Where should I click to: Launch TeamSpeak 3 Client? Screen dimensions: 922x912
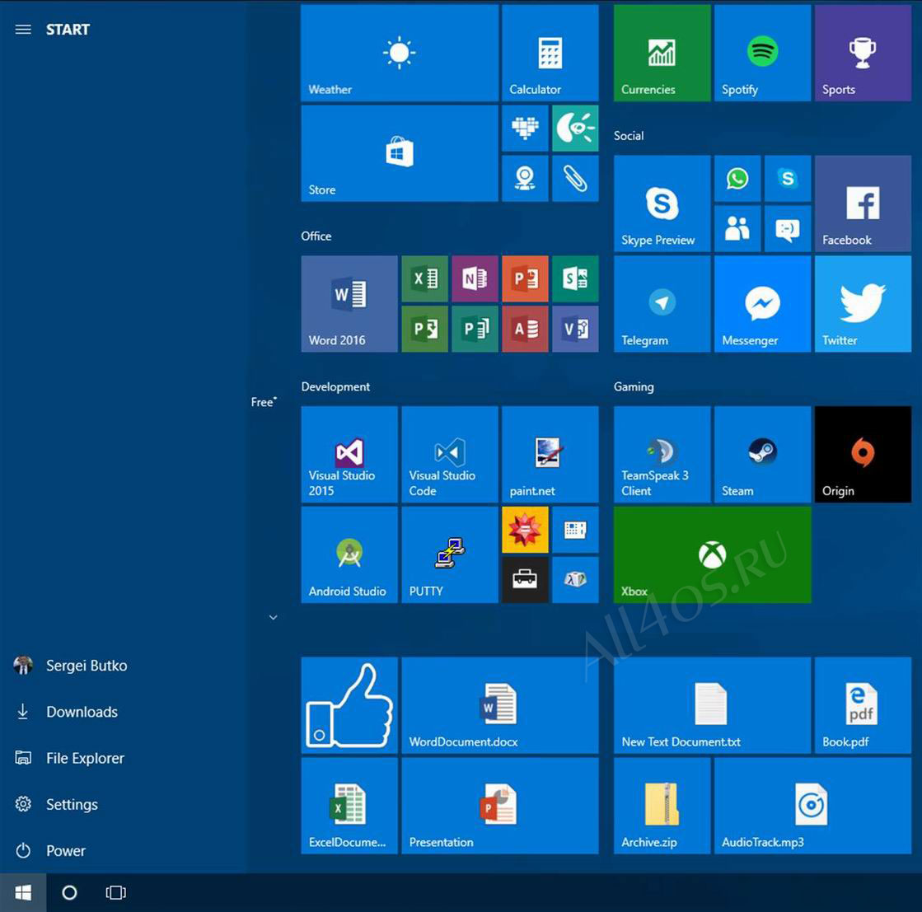(x=662, y=455)
